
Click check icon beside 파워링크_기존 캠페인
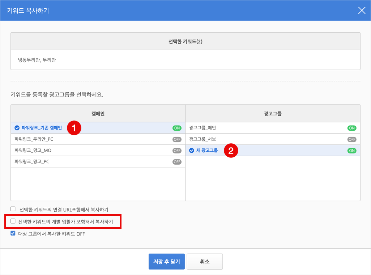coord(17,128)
